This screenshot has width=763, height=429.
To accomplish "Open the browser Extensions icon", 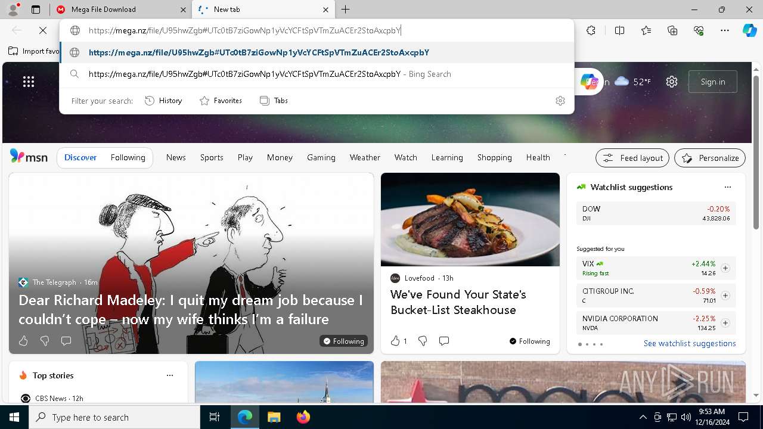I will pyautogui.click(x=591, y=30).
